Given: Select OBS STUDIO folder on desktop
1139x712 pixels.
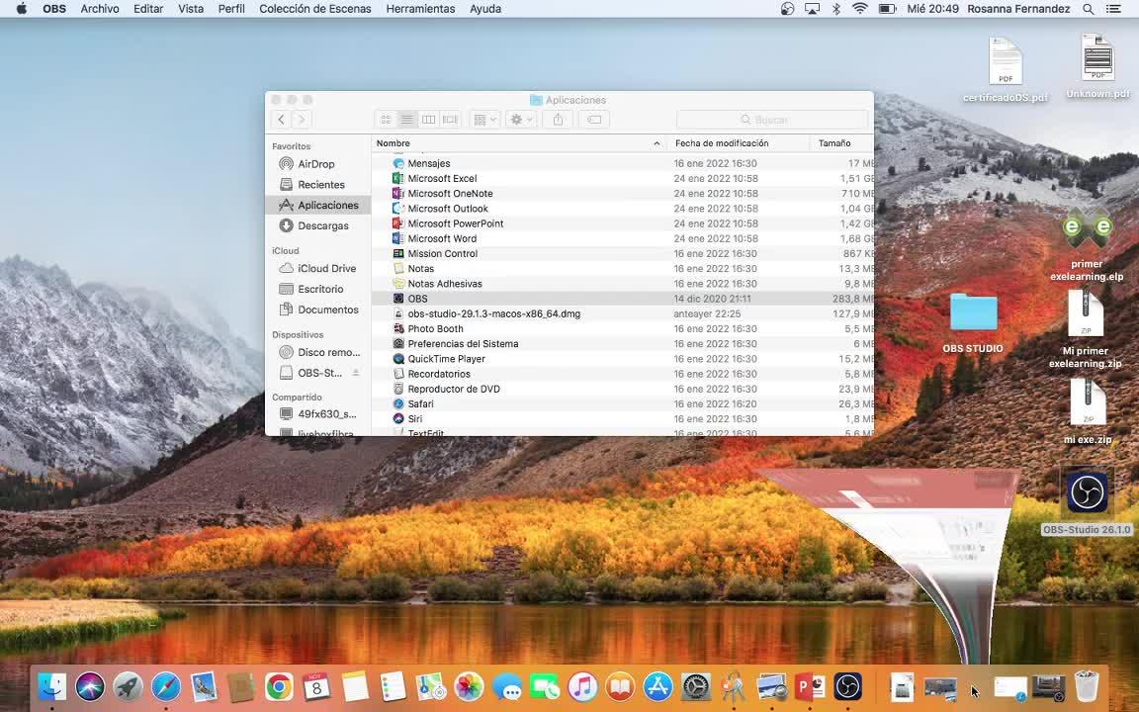Looking at the screenshot, I should click(x=973, y=322).
